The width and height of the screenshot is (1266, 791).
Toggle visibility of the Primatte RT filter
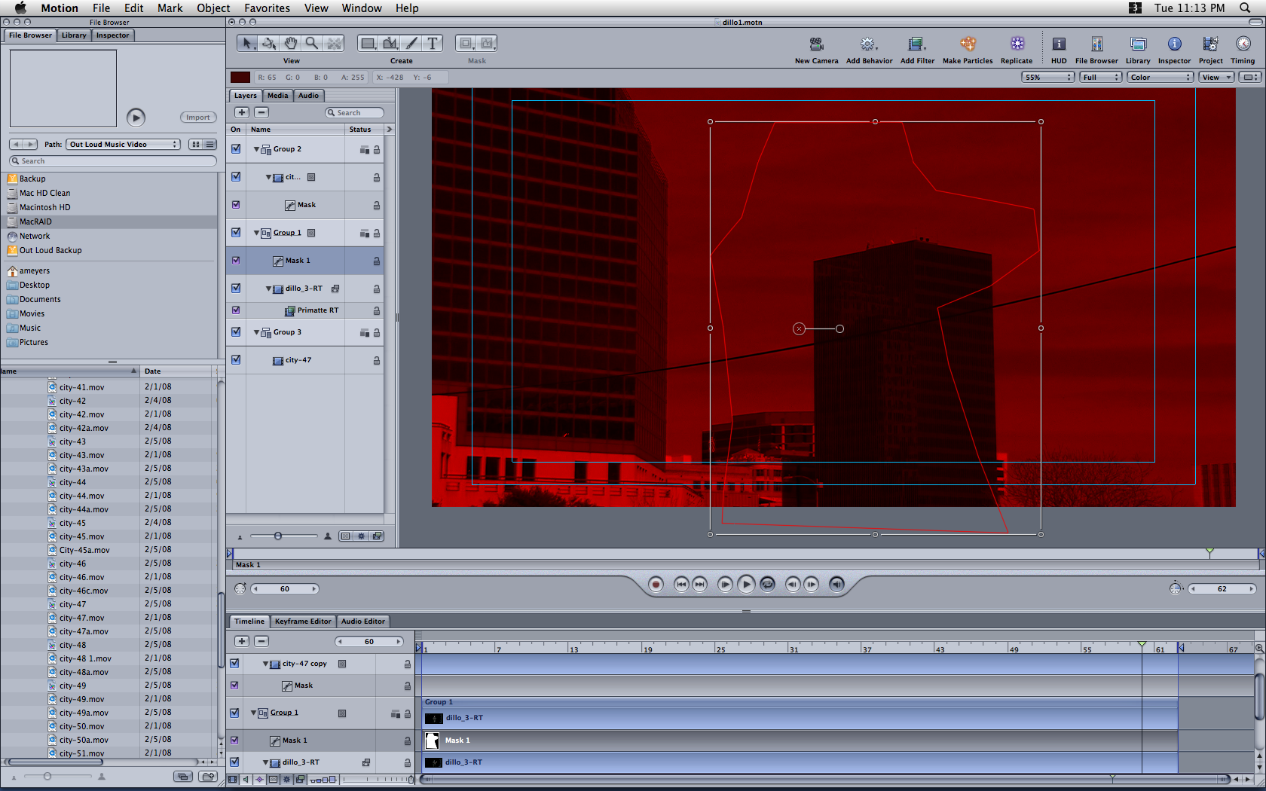(236, 310)
